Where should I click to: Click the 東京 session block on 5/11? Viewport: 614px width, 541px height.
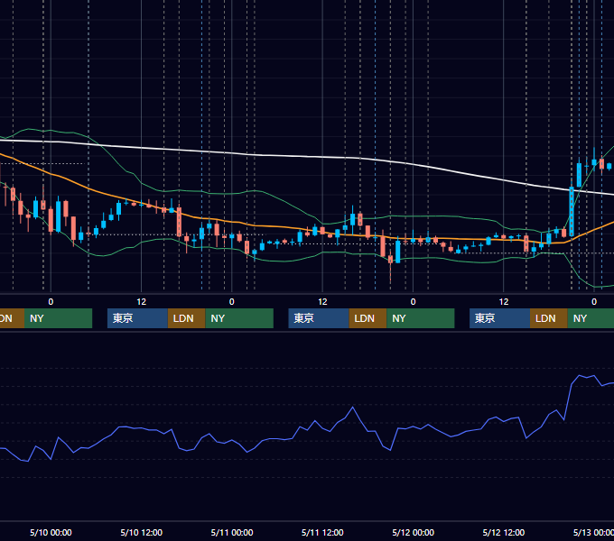(319, 318)
